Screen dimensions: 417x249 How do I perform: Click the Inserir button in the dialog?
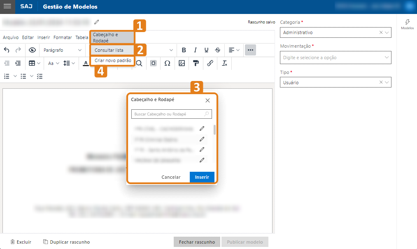coord(202,177)
